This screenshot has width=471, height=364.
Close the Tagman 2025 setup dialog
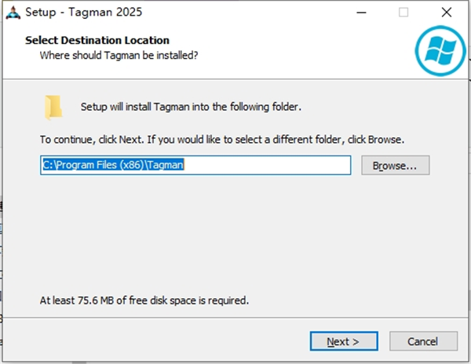(447, 13)
